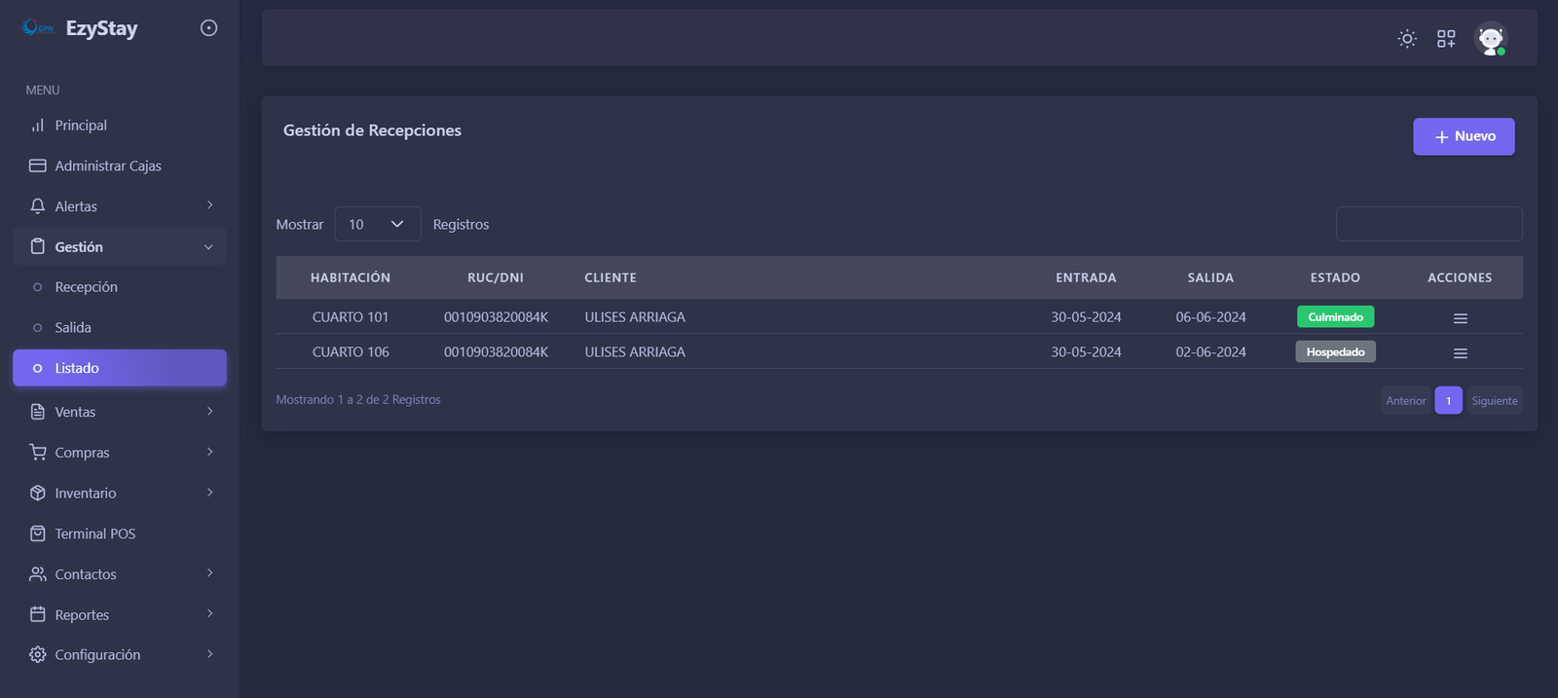Click the Siguiente pagination button
Viewport: 1558px width, 698px height.
pos(1494,401)
